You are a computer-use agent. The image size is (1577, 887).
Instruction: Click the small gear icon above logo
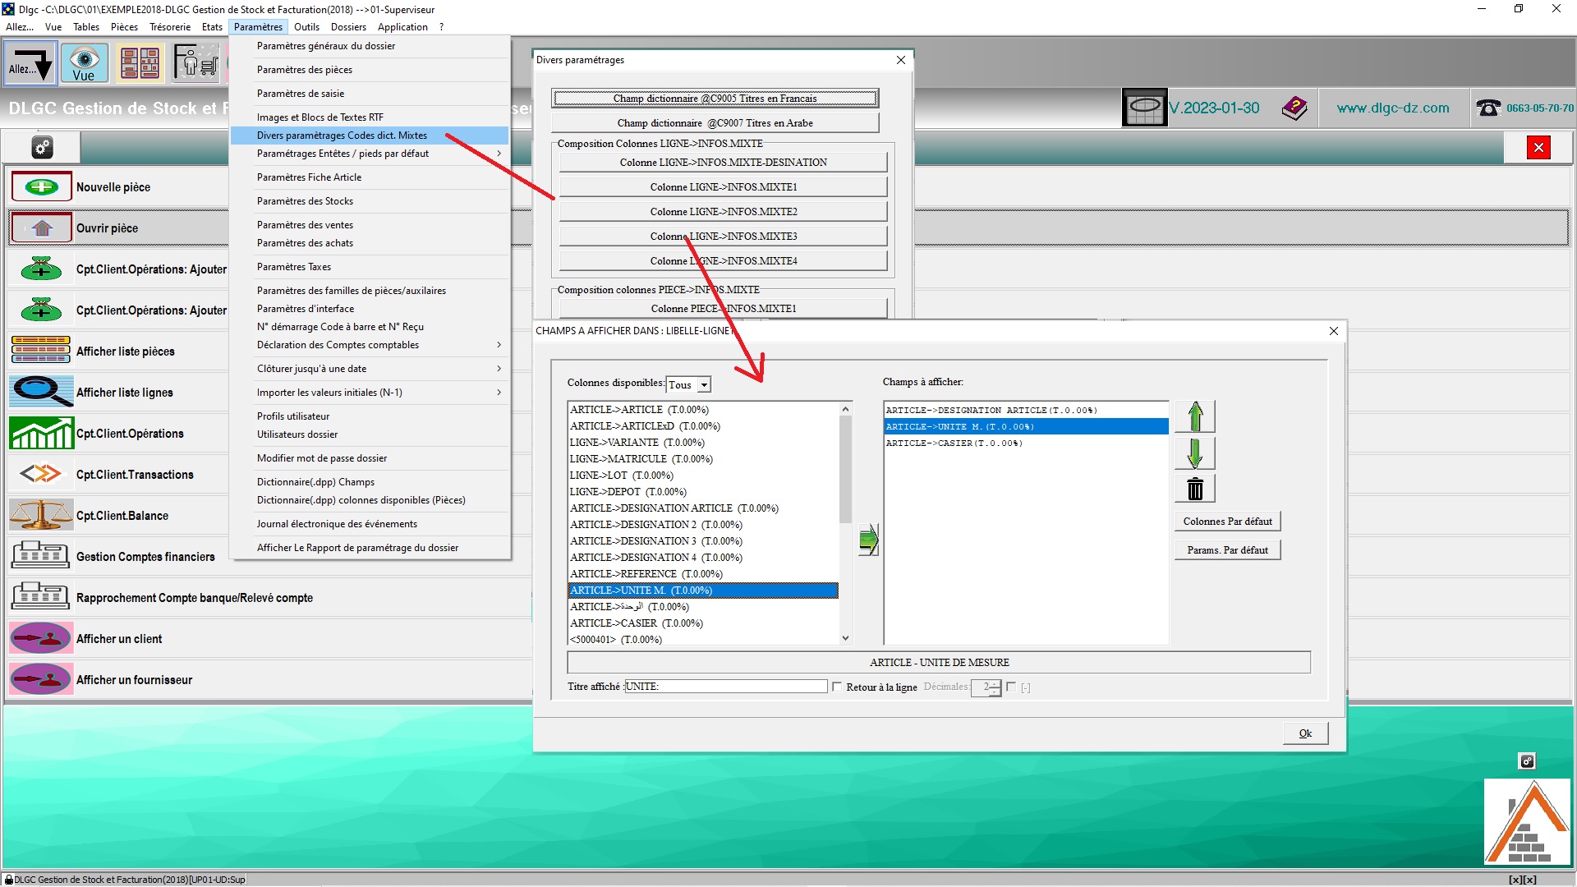point(1527,761)
